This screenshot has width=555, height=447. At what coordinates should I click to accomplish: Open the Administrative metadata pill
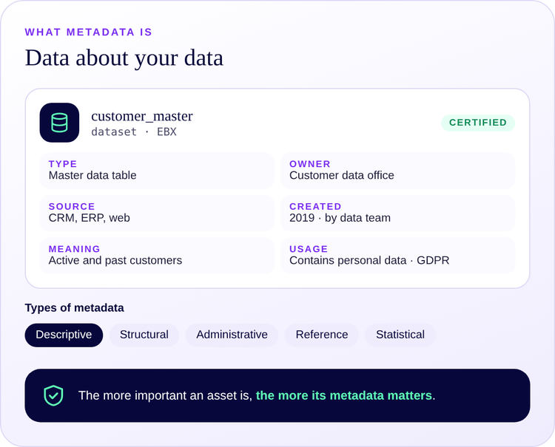pyautogui.click(x=232, y=335)
